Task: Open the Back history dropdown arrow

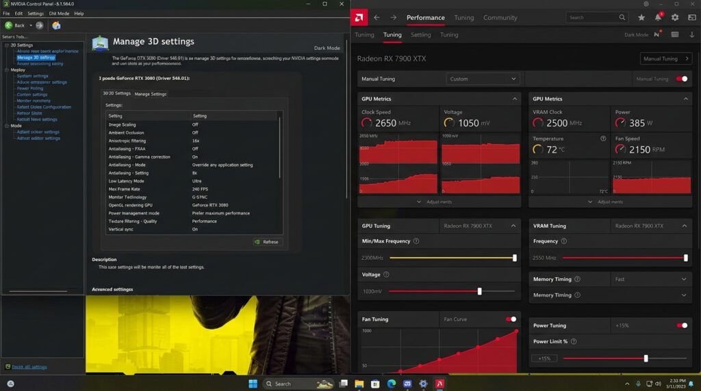Action: click(30, 25)
